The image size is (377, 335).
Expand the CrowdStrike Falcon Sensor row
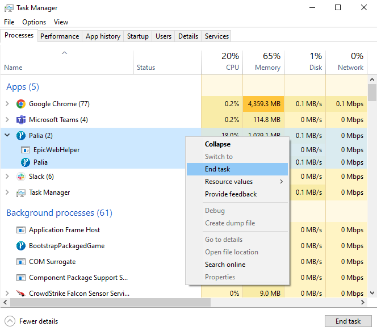(7, 294)
